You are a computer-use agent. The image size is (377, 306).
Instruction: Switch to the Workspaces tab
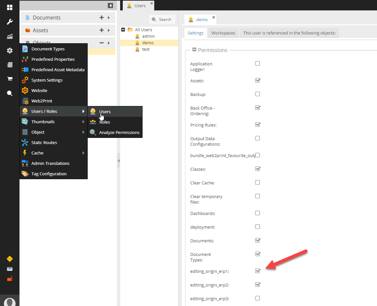pyautogui.click(x=223, y=33)
